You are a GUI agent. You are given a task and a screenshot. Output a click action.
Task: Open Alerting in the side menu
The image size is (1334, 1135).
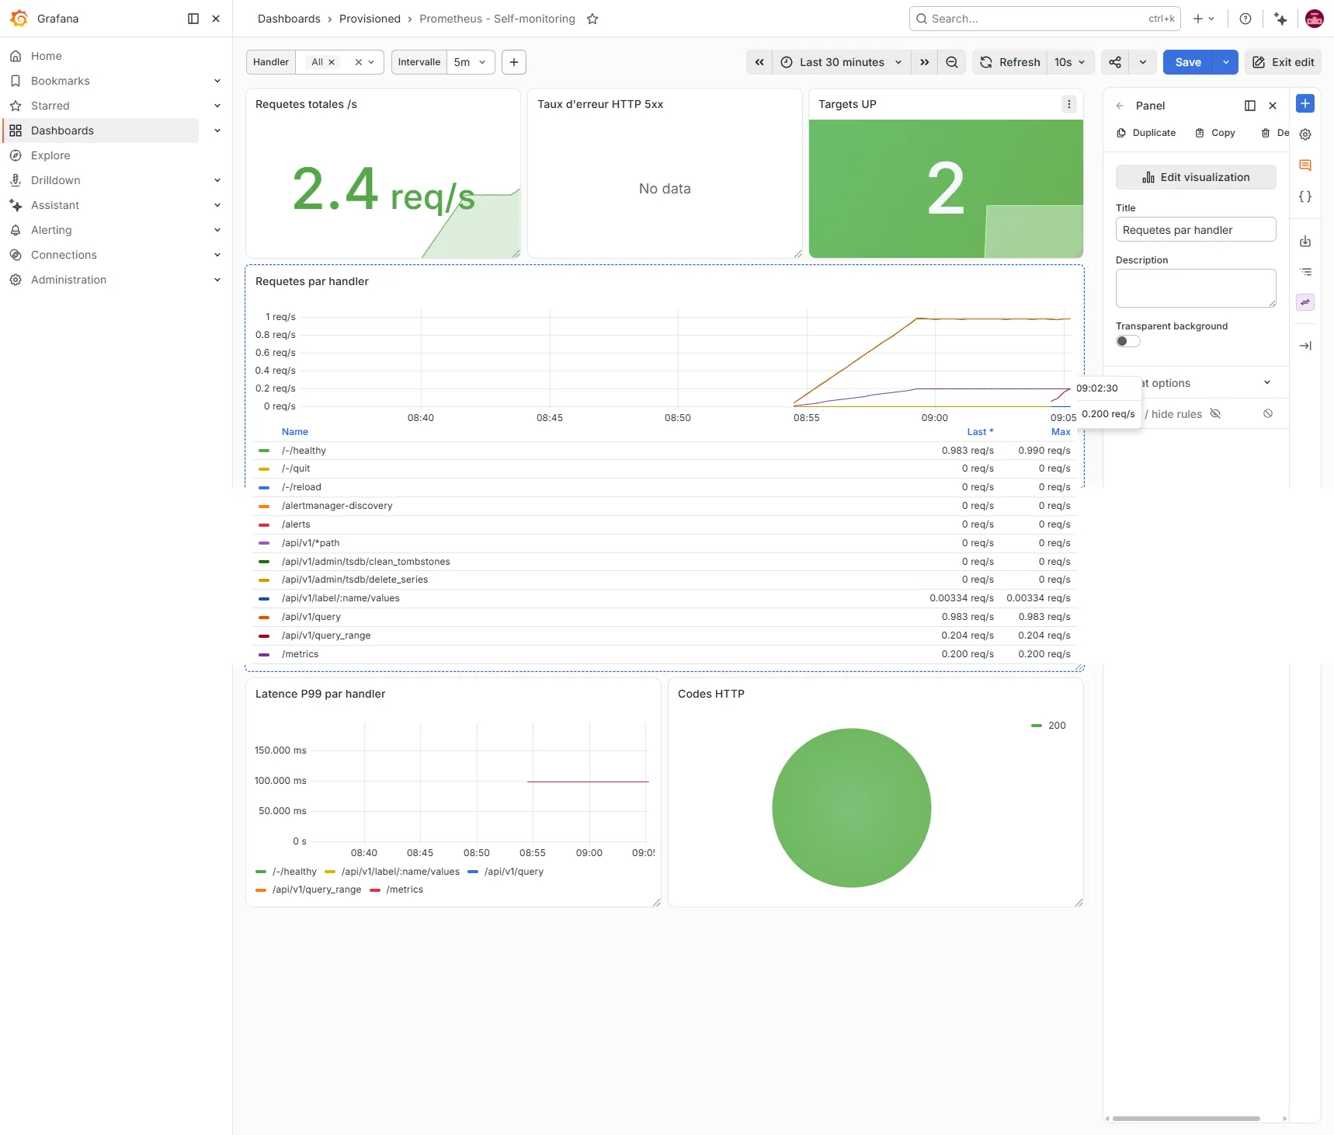tap(51, 230)
